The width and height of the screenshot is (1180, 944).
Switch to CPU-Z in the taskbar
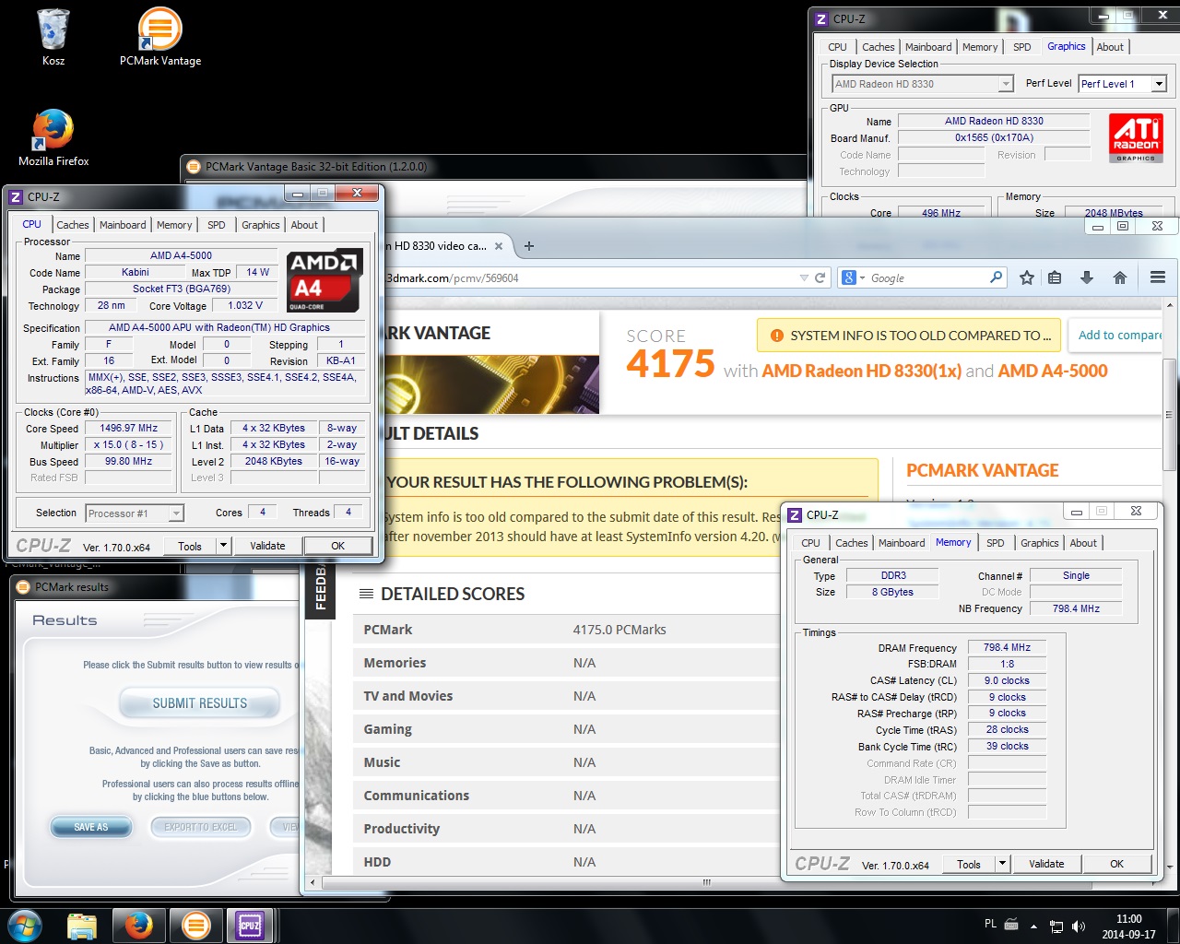[250, 926]
